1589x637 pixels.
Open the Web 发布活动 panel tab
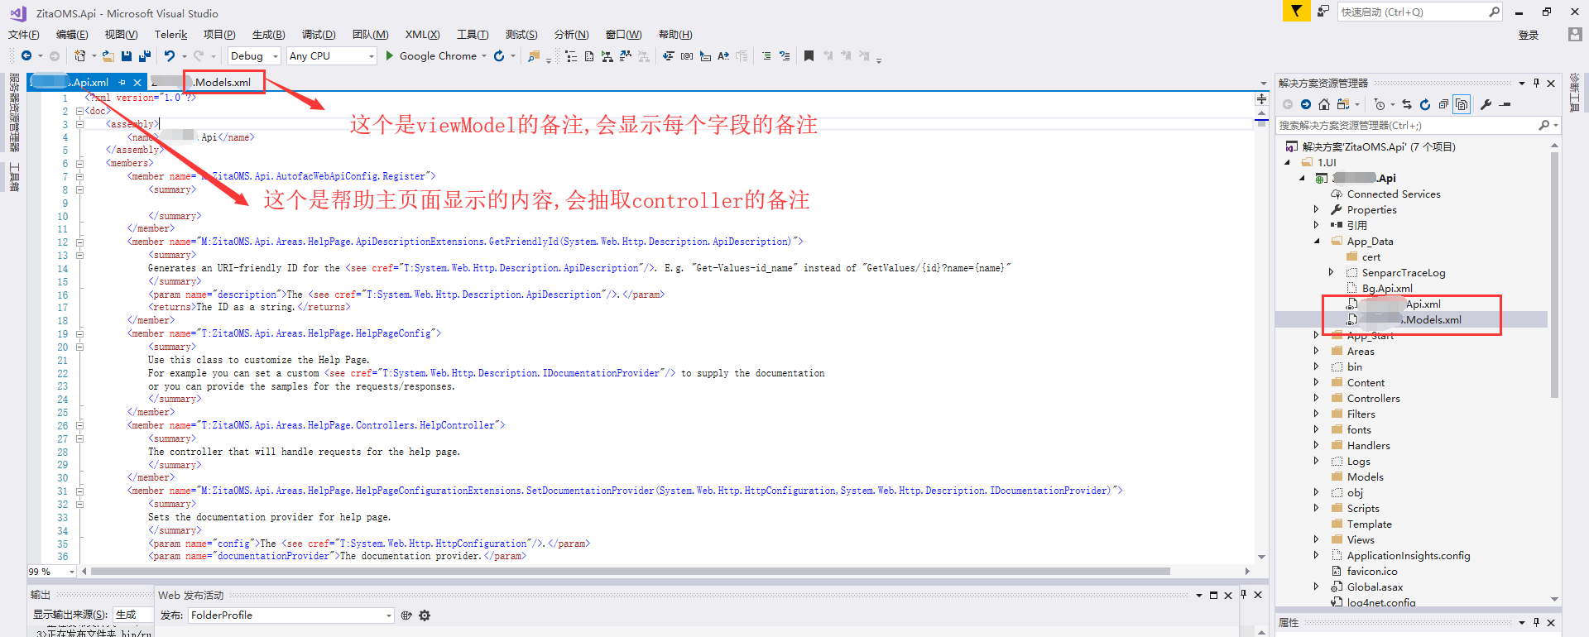[x=190, y=595]
